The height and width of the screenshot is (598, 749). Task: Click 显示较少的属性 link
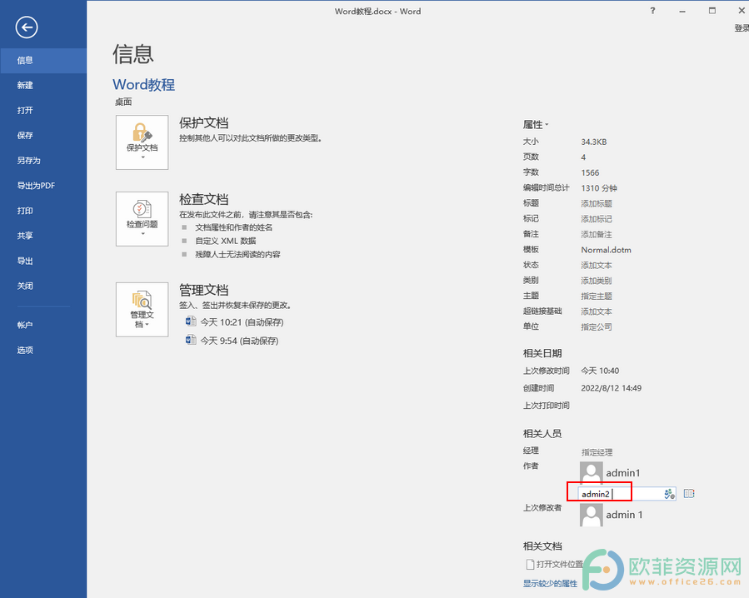(550, 583)
